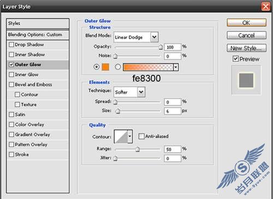Enable the Stroke effect checkbox
Screen dimensions: 273x199
(11, 154)
